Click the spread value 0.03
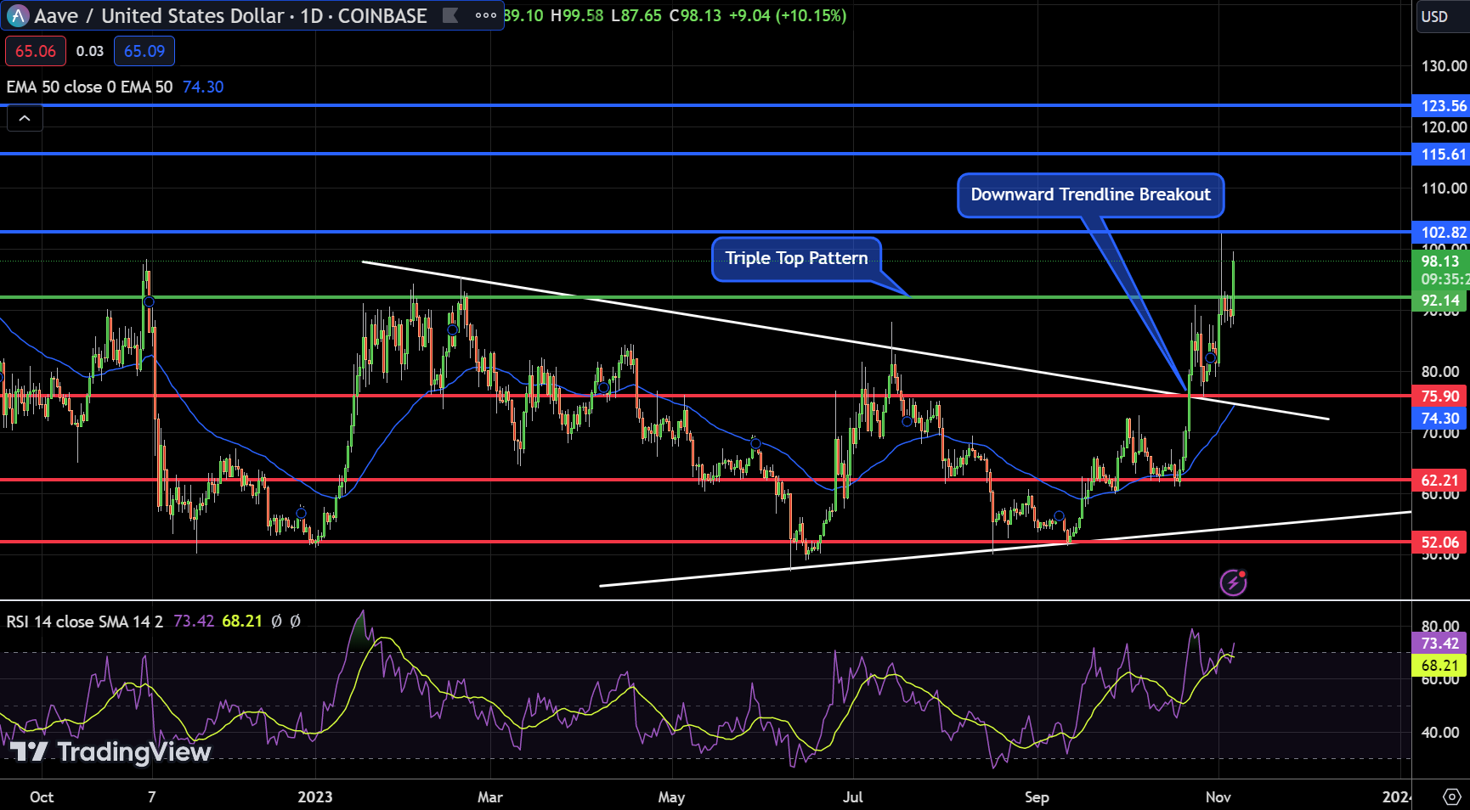This screenshot has height=810, width=1470. coord(90,51)
